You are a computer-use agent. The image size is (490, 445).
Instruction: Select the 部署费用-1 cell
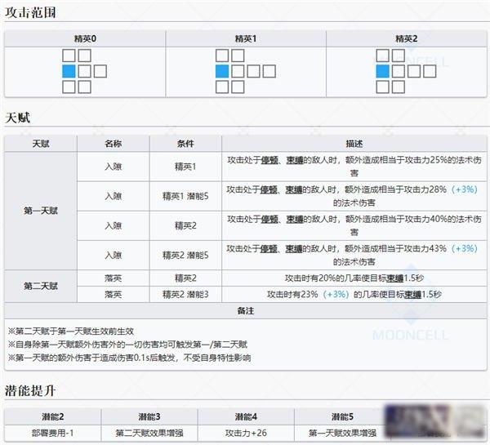pyautogui.click(x=52, y=433)
